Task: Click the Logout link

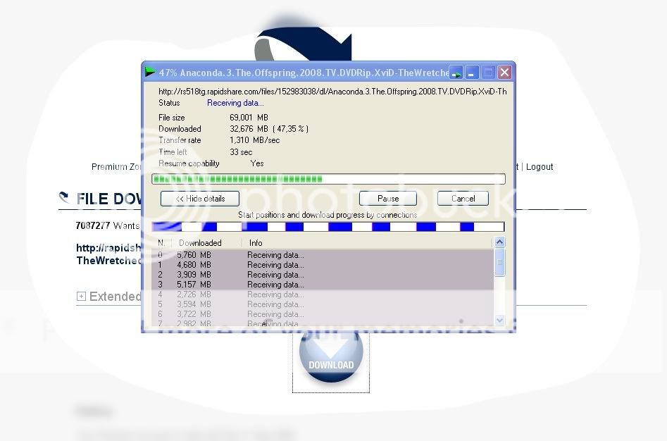Action: pos(540,167)
